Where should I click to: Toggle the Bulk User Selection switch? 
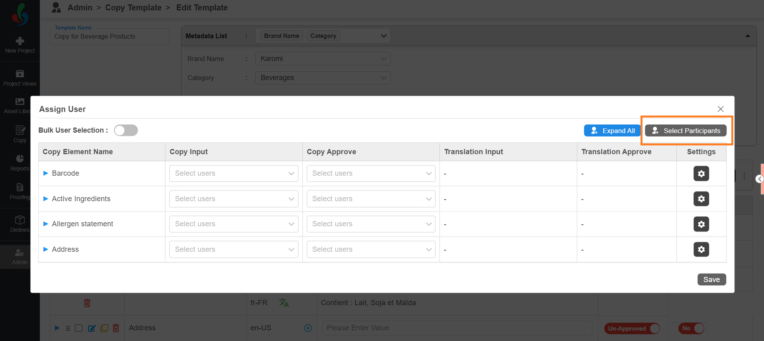point(126,130)
